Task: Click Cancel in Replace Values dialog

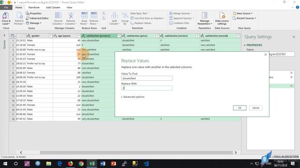Action: coord(255,108)
